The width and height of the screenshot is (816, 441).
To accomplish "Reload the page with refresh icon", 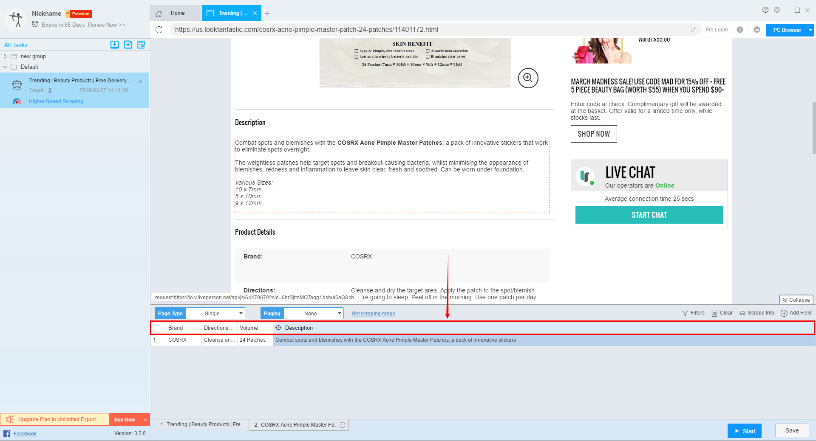I will tap(159, 30).
